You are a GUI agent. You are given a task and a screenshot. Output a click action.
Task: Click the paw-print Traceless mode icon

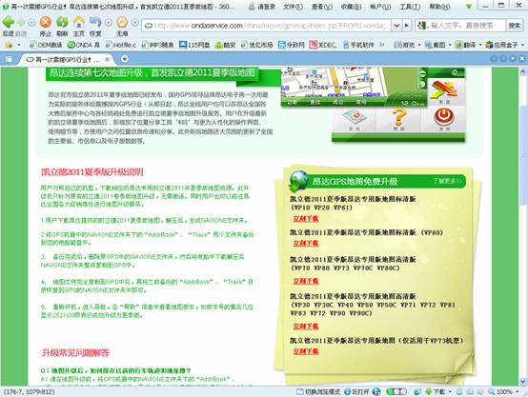(122, 22)
